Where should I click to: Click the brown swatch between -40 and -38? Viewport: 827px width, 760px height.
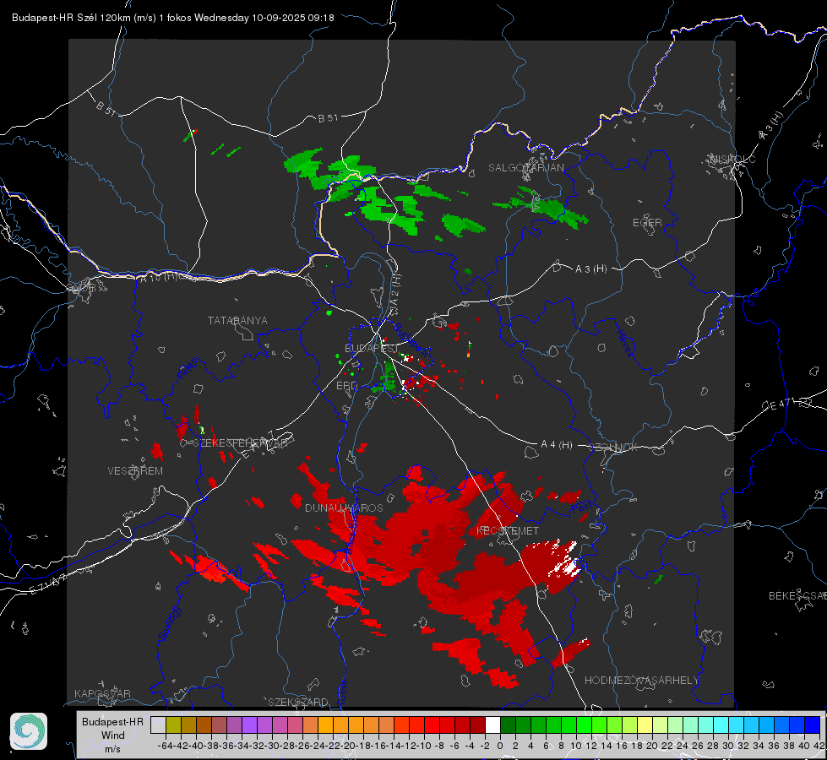pyautogui.click(x=204, y=725)
